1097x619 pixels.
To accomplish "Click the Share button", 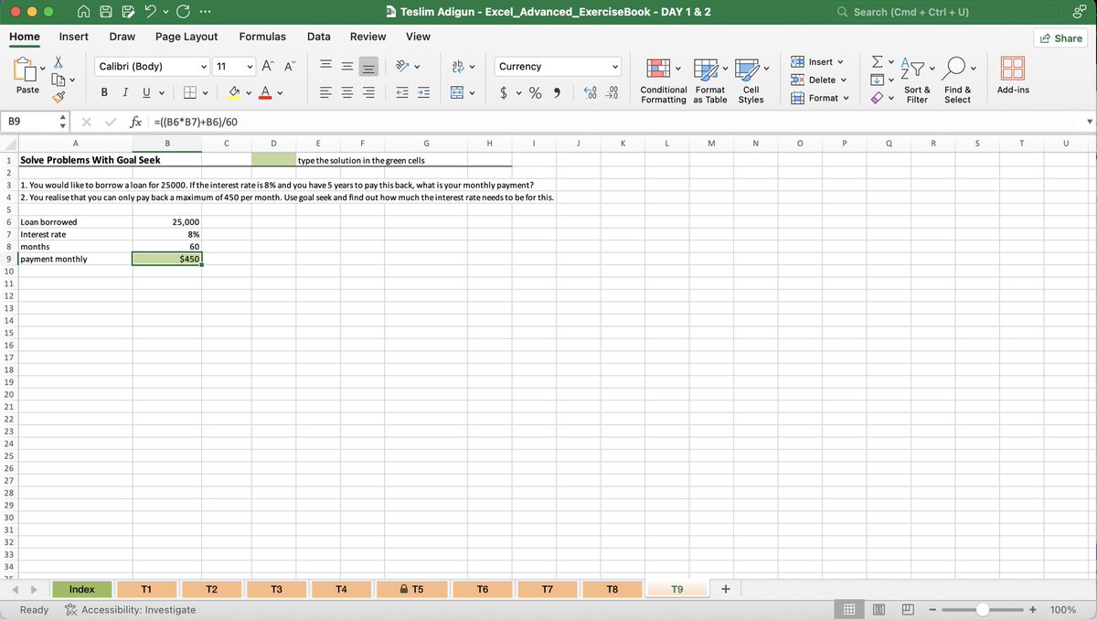I will (x=1061, y=37).
